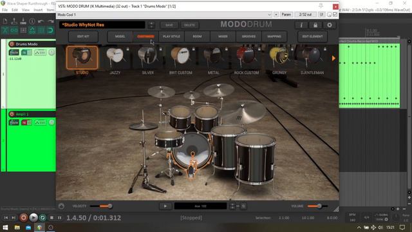The image size is (412, 232).
Task: Open Project Settings info icon
Action: [32, 21]
